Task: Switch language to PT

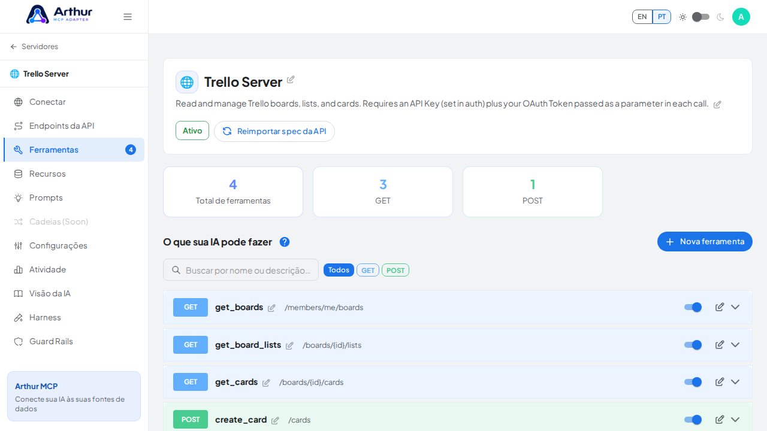Action: click(662, 17)
